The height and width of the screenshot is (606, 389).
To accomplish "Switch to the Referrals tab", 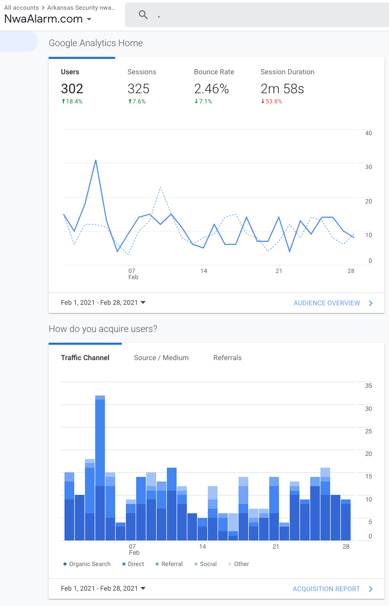I will 227,358.
